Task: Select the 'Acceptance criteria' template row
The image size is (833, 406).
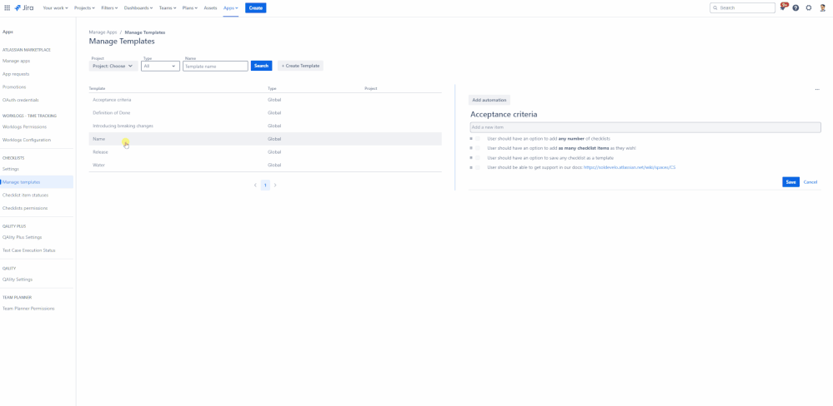Action: 265,100
